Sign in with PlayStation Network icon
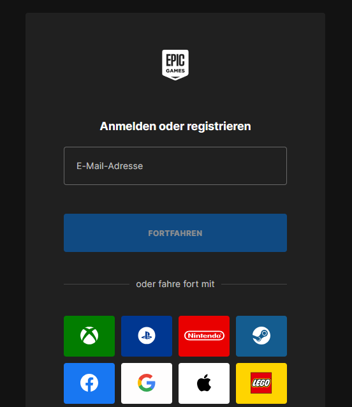This screenshot has height=407, width=352. 147,336
